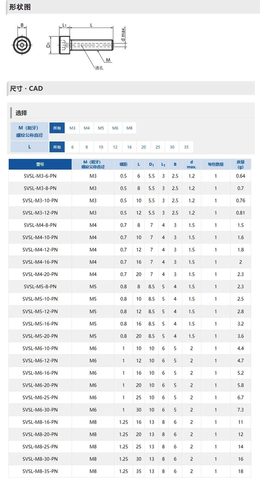Filter by M5 thread diameter

(101, 128)
